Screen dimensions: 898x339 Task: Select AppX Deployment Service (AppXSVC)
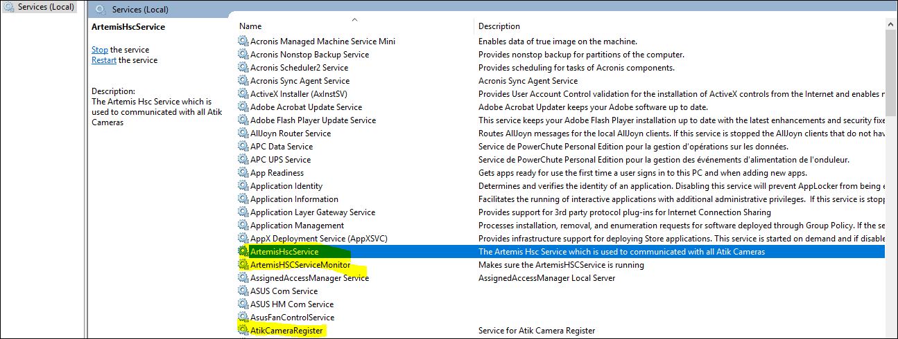tap(318, 239)
